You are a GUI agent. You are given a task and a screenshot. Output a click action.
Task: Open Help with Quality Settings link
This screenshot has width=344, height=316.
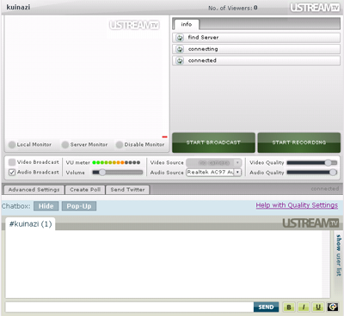(x=297, y=205)
